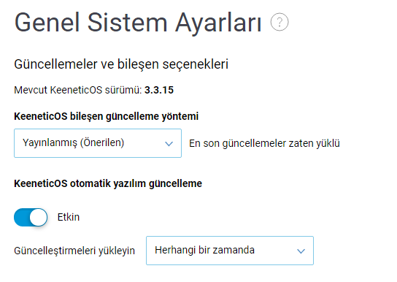Image resolution: width=397 pixels, height=282 pixels.
Task: Click the En son güncellemeler zaten yüklü status
Action: tap(264, 143)
